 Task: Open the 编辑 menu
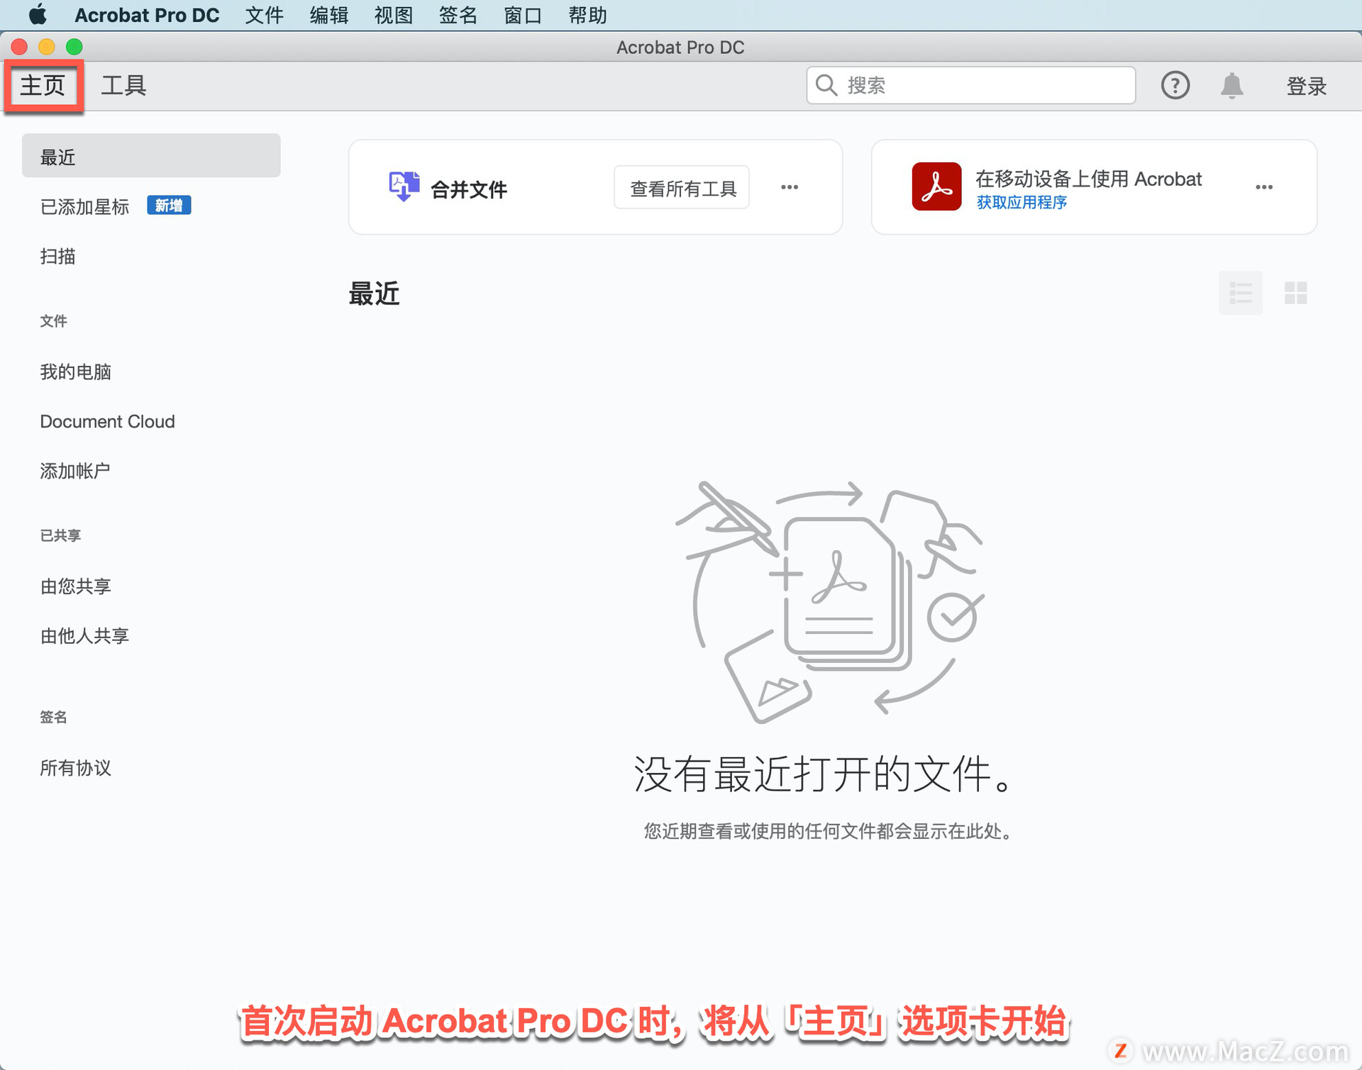coord(328,15)
